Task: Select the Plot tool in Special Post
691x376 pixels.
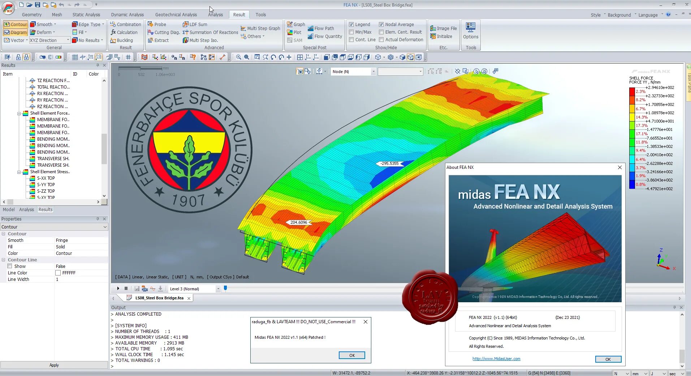Action: (294, 32)
